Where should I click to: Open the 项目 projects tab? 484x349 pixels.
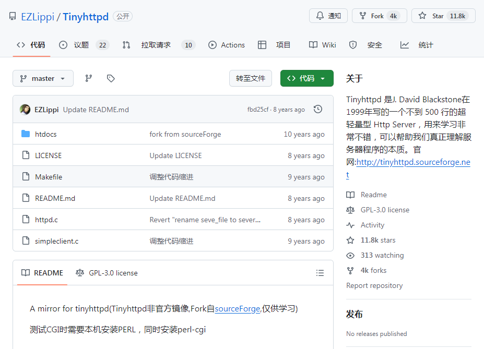pyautogui.click(x=275, y=45)
